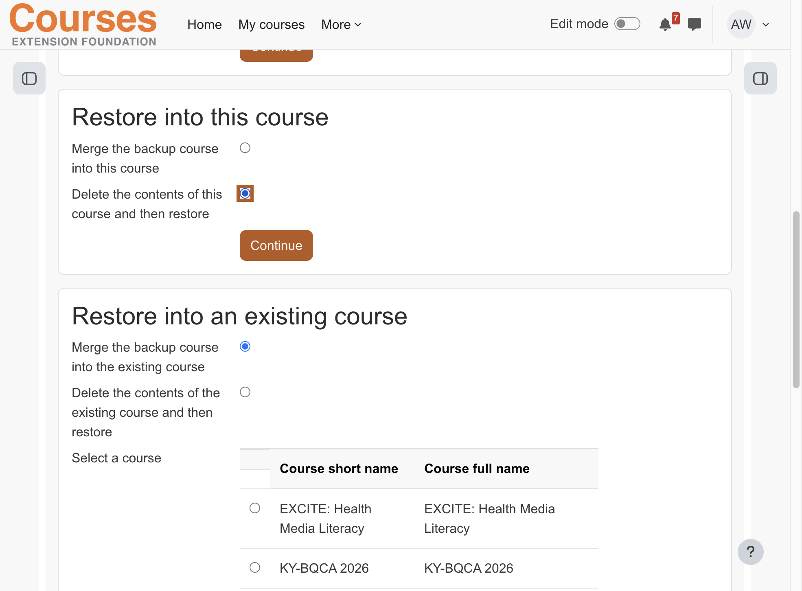Click Continue under Restore into this course
802x591 pixels.
click(x=276, y=245)
